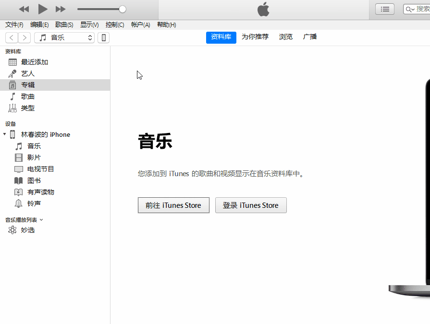Click the TV screen icon beside 电视节目
This screenshot has height=324, width=430.
19,169
